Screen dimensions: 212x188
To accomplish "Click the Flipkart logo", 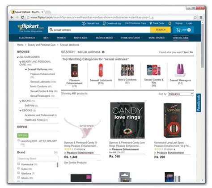I will (x=31, y=28).
